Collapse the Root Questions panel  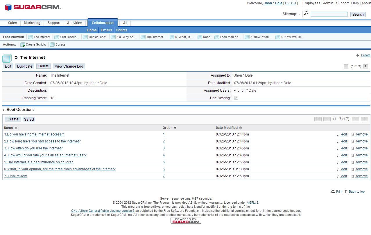coord(4,110)
